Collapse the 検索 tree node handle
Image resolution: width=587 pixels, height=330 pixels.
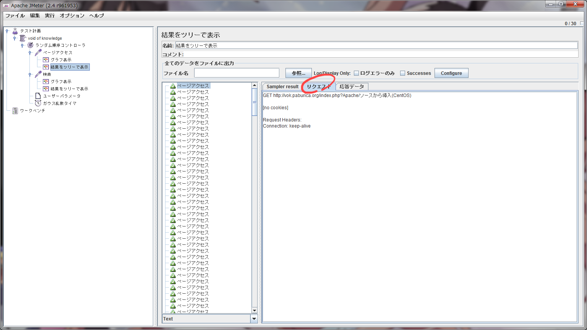point(30,74)
